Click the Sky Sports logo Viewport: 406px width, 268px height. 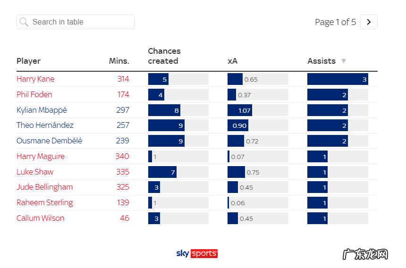(x=197, y=253)
